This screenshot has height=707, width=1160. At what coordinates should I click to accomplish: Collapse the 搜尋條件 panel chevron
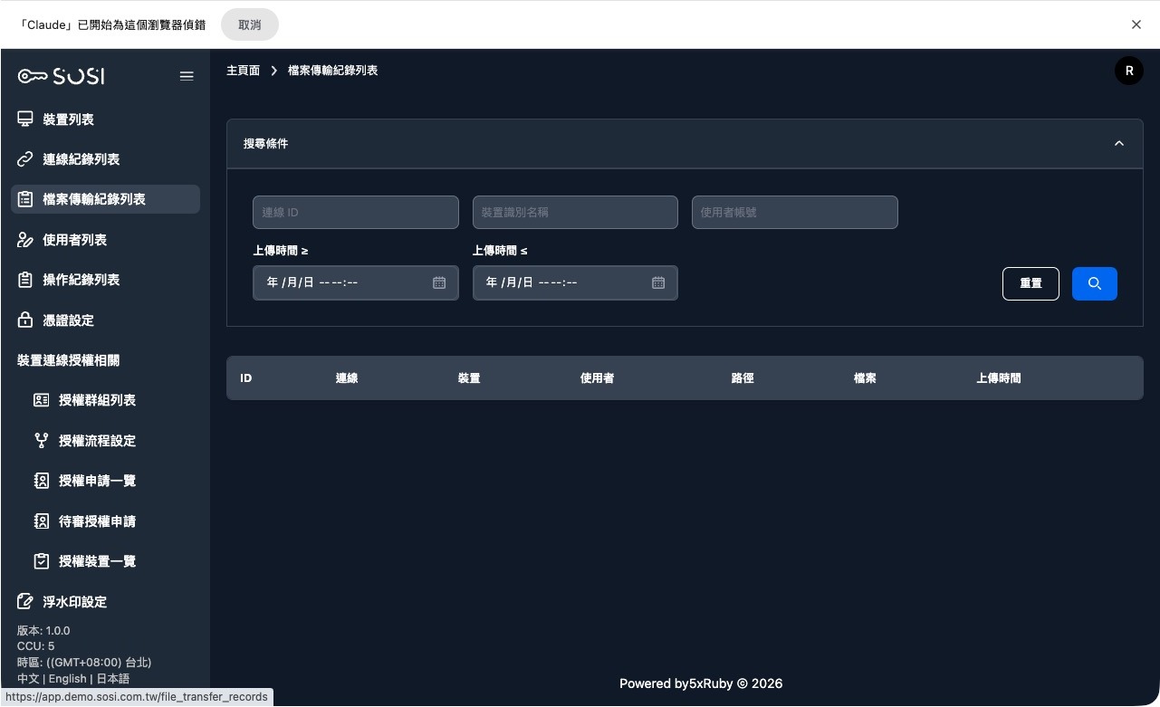(1118, 143)
